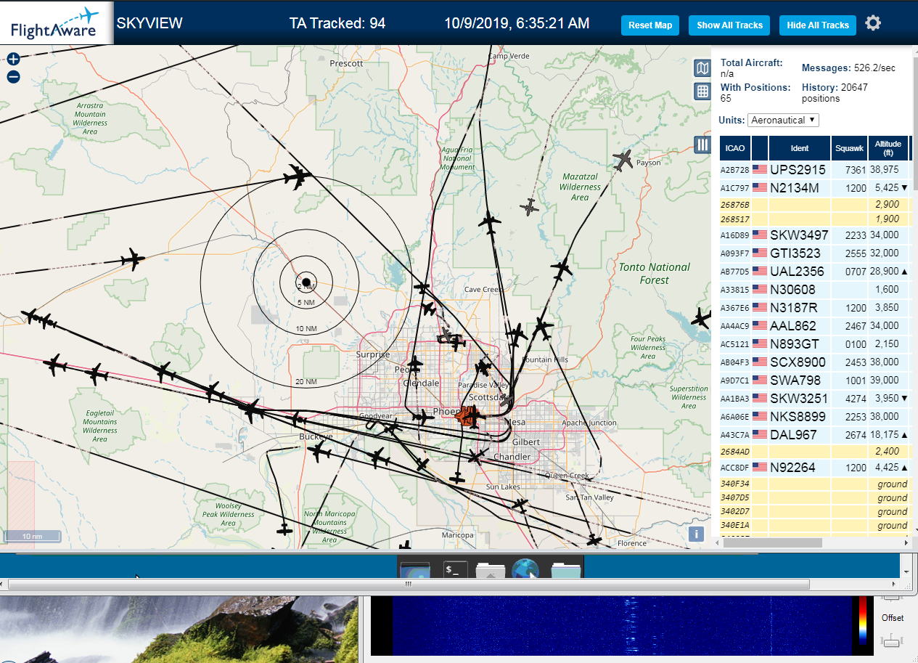
Task: Click the table scrollbar right arrow
Action: click(906, 542)
